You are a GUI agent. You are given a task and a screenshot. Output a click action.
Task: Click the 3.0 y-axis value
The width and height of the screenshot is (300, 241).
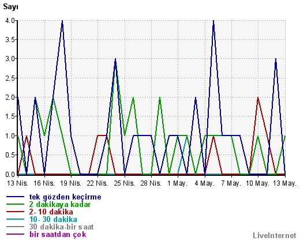click(x=10, y=59)
